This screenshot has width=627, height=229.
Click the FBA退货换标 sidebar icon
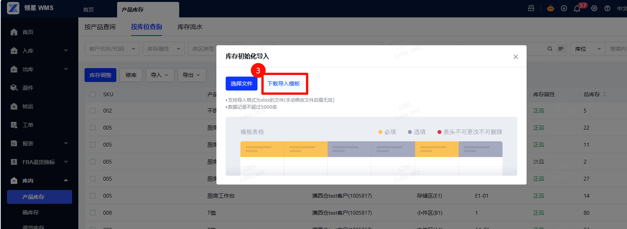[14, 162]
